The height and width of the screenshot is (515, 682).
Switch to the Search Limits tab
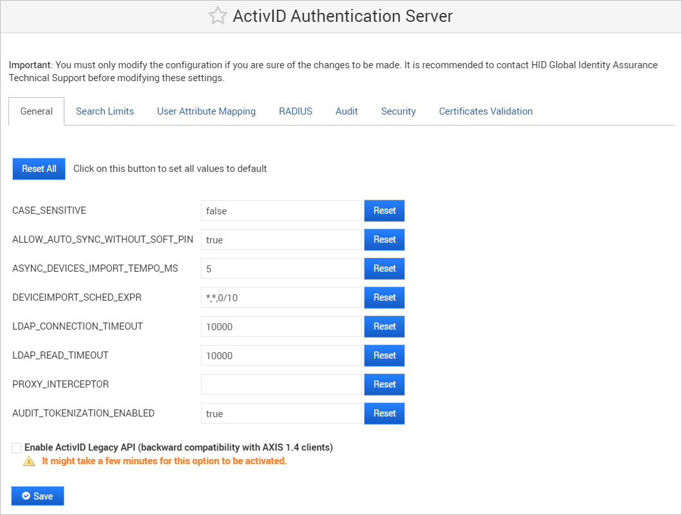pyautogui.click(x=104, y=111)
